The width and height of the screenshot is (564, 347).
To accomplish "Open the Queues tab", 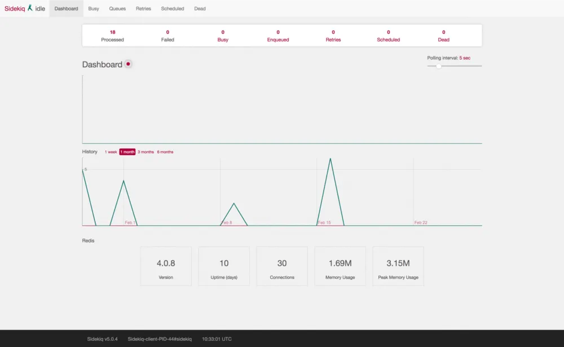I will (x=117, y=8).
